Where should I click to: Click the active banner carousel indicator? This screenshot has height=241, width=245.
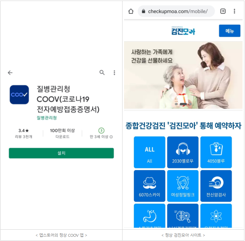183,104
